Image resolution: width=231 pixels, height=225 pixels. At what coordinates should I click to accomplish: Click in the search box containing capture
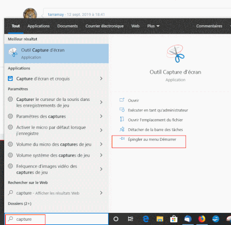pyautogui.click(x=56, y=219)
